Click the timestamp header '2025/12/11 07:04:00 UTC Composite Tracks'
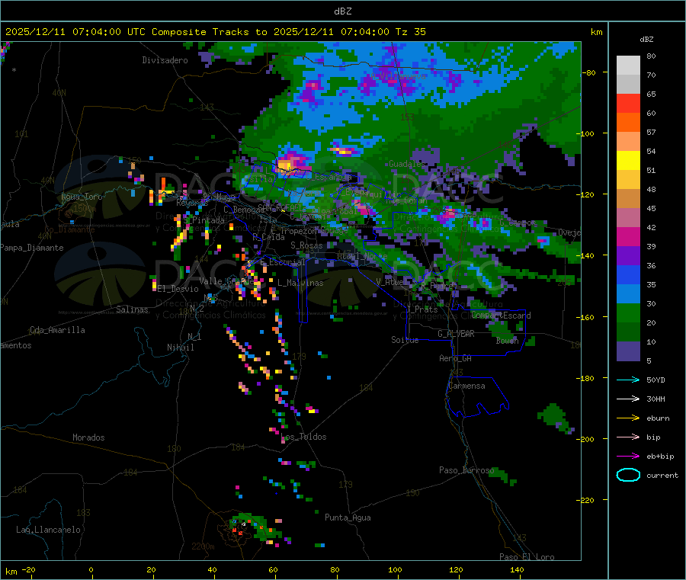686x580 pixels. click(x=127, y=32)
